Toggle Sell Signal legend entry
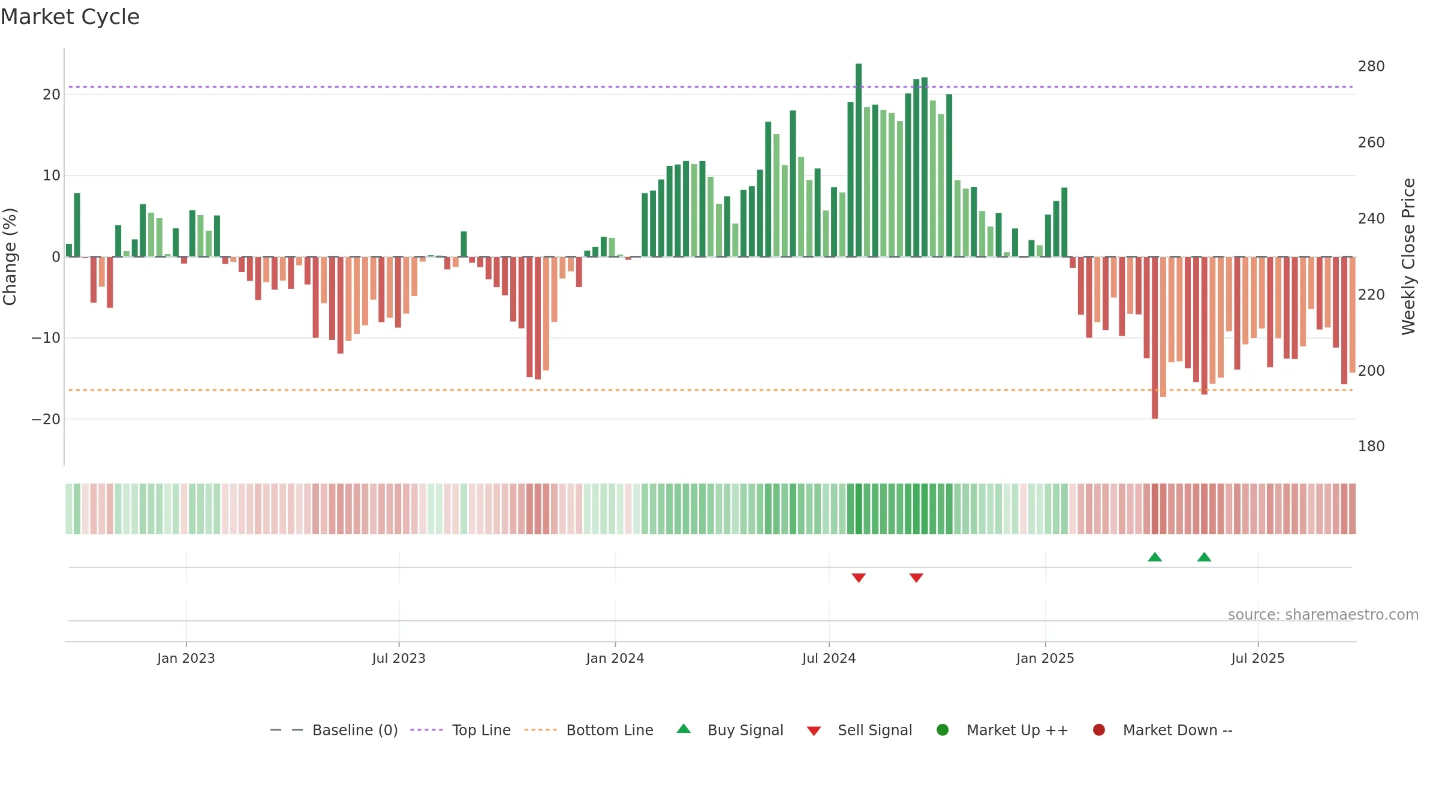 pyautogui.click(x=859, y=730)
